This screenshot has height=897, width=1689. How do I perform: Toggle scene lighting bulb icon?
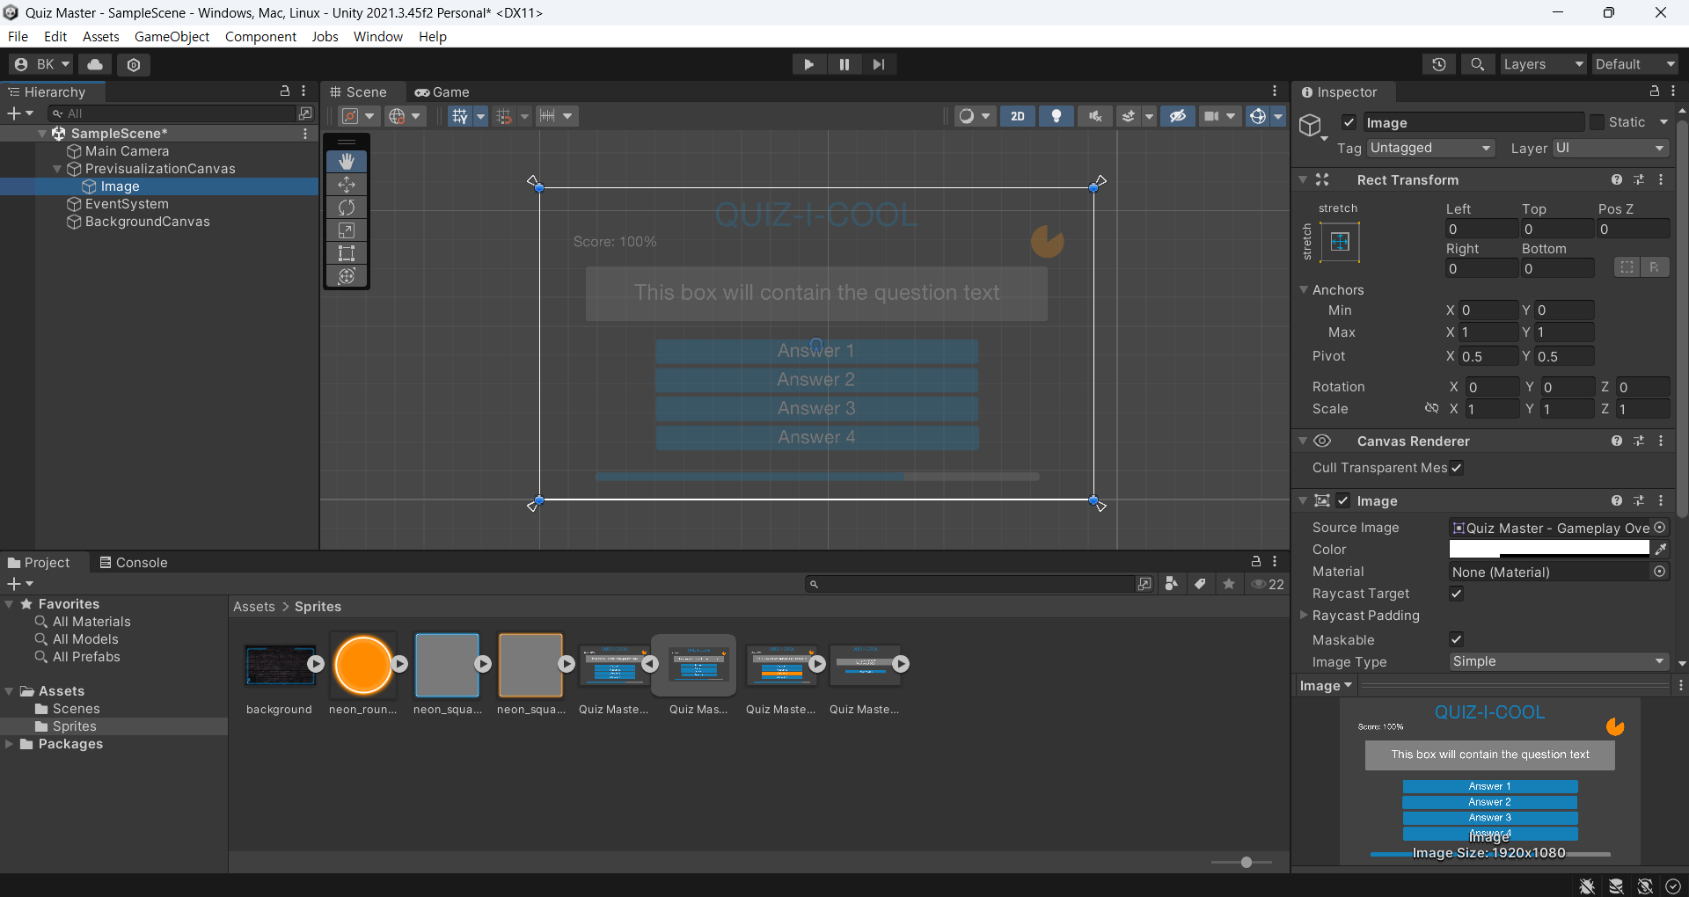point(1057,116)
